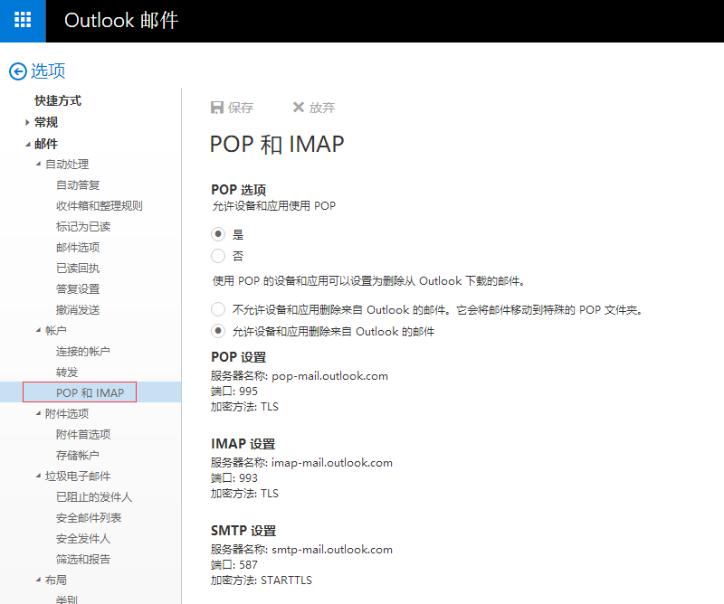This screenshot has height=604, width=724.
Task: Open 安全邮件列表 page
Action: [x=89, y=518]
